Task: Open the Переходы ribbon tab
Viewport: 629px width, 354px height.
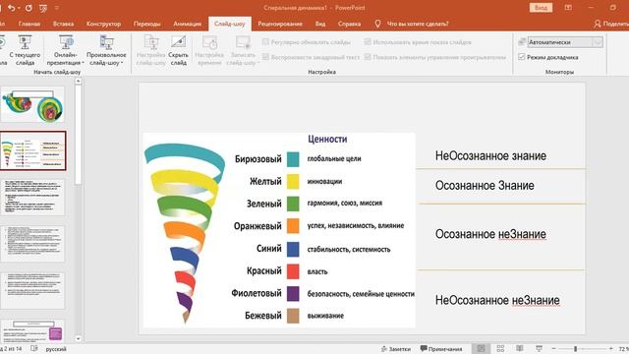Action: coord(146,24)
